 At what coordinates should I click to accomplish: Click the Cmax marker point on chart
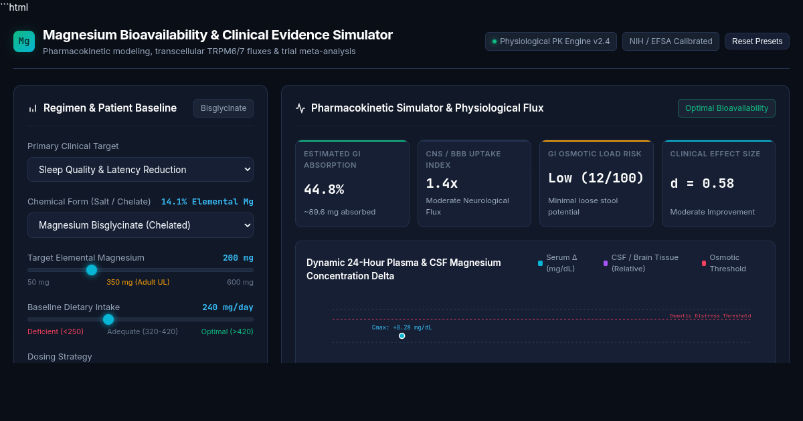401,335
